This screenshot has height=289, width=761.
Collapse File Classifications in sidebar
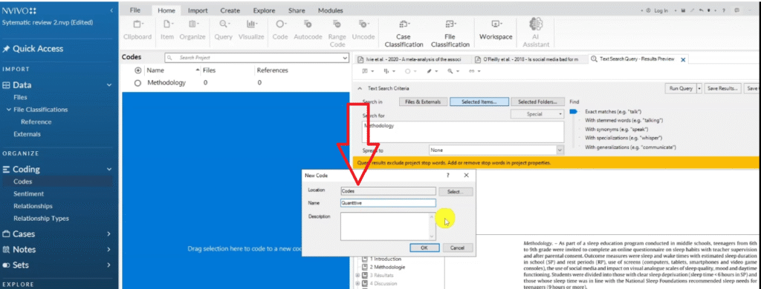point(9,110)
